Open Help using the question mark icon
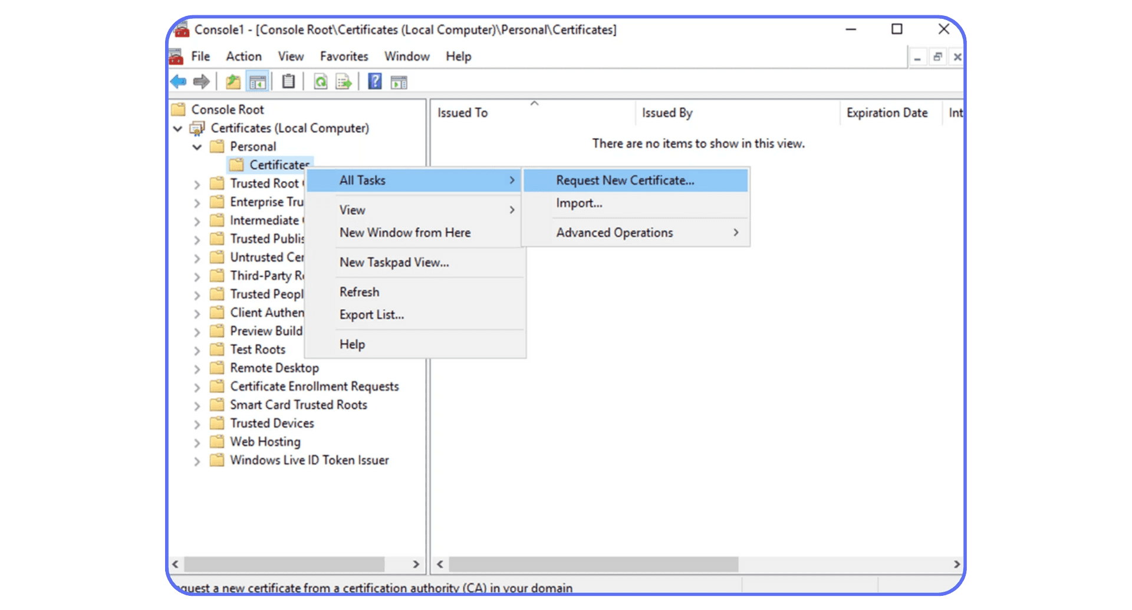This screenshot has height=610, width=1132. click(374, 81)
